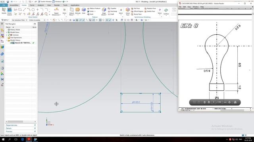This screenshot has height=142, width=254.
Task: Click the Finish Sketch icon
Action: [x=10, y=11]
